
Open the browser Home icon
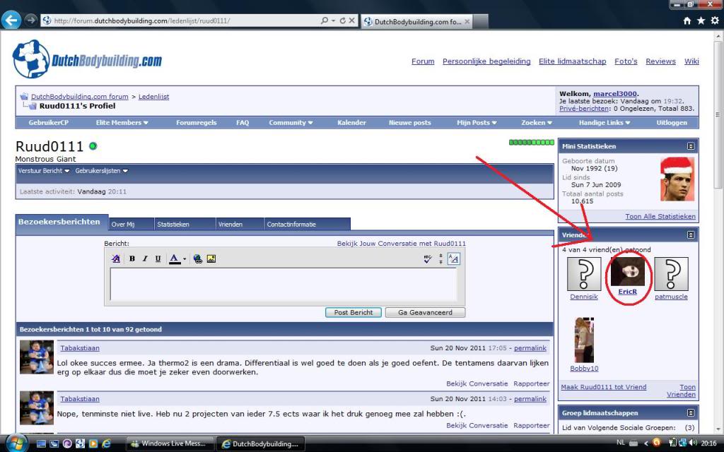pyautogui.click(x=688, y=21)
